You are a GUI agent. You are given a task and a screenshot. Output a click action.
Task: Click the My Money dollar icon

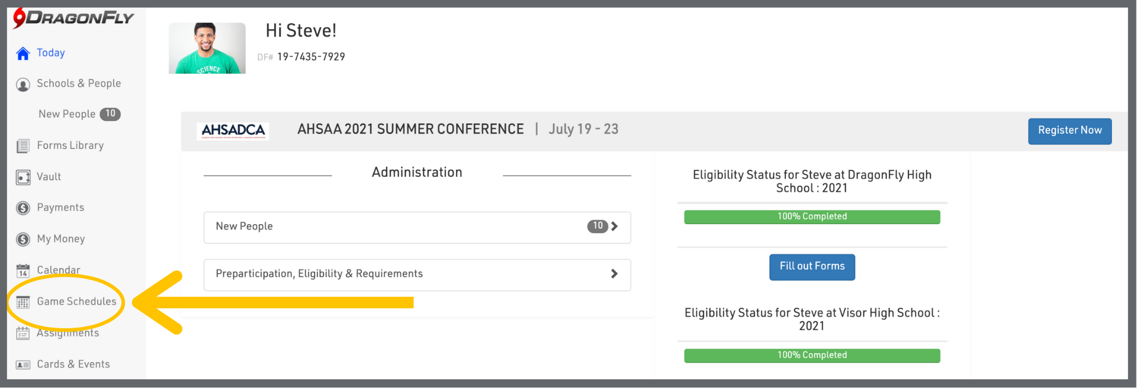[x=23, y=240]
